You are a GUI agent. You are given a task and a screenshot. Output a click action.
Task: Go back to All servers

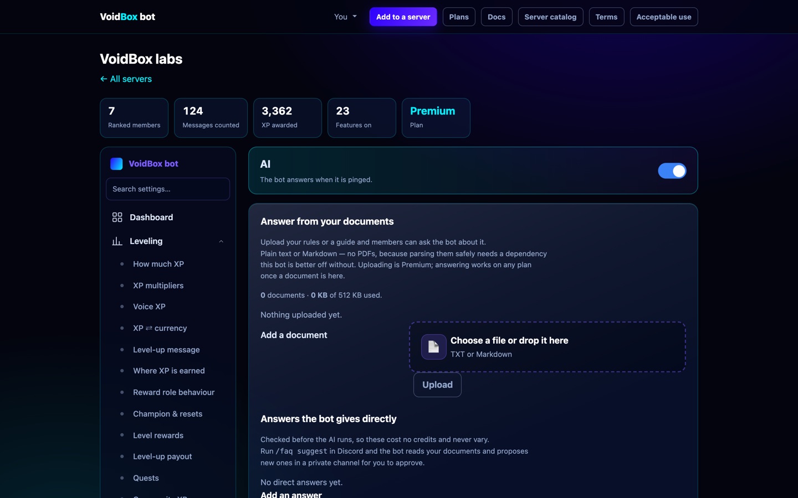coord(126,79)
